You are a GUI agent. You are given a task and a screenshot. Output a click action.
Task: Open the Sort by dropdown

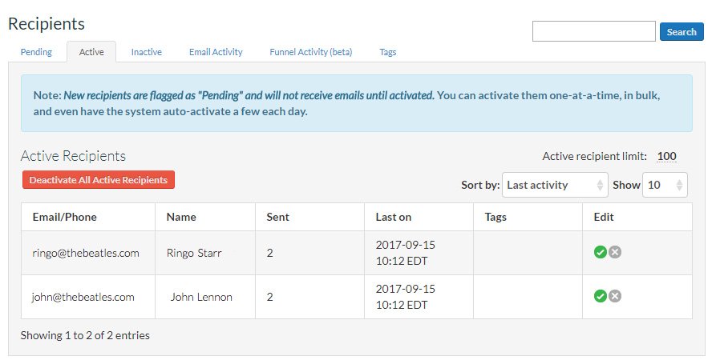pos(555,185)
